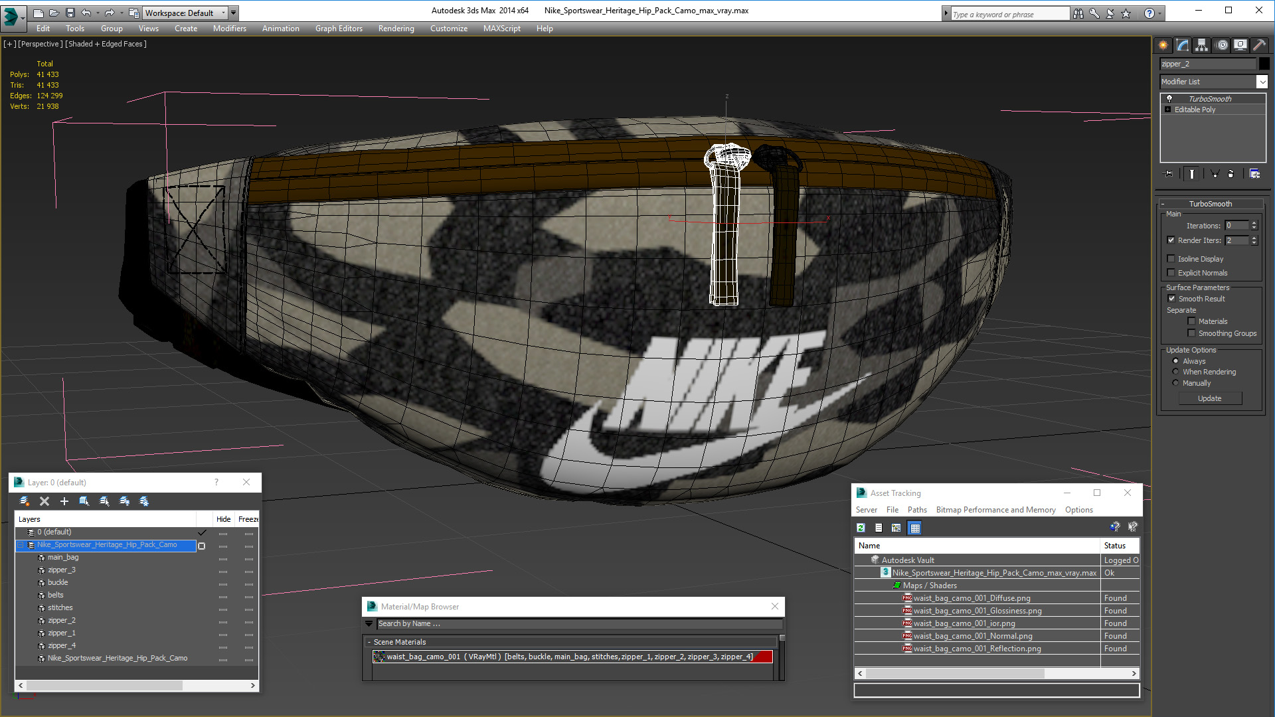Viewport: 1275px width, 717px height.
Task: Click the Update button
Action: click(1209, 398)
